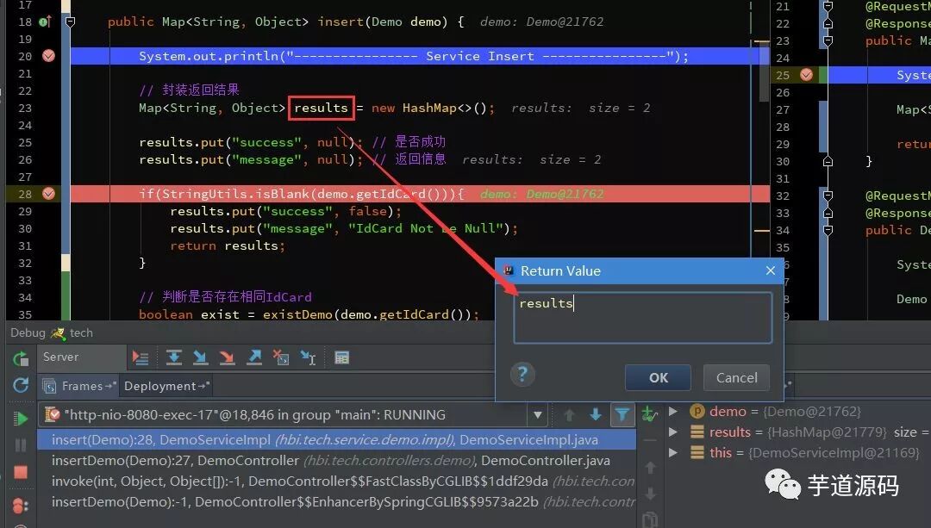This screenshot has height=528, width=931.
Task: Expand the results HashMap variable
Action: 673,432
